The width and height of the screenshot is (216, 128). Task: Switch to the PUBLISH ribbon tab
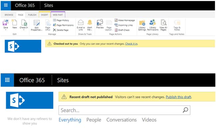coord(32,15)
